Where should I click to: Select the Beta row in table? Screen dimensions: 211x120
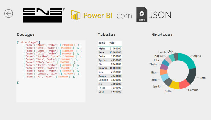tap(110, 52)
